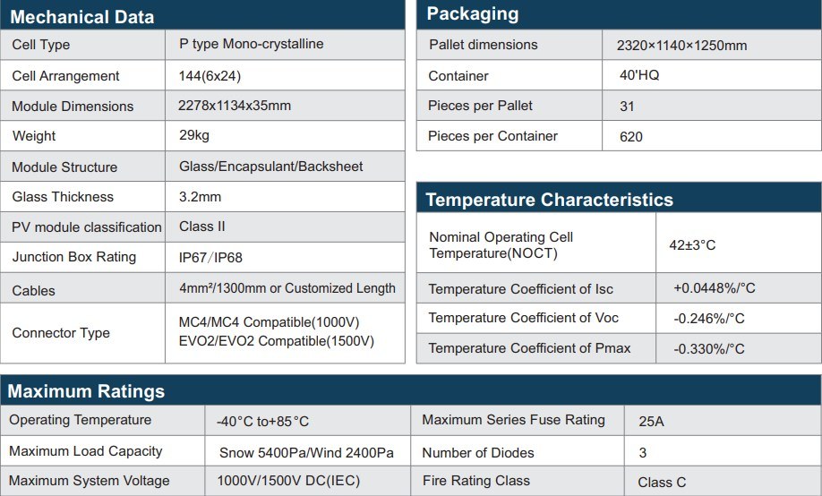Screen dimensions: 822x496
Task: Click the Temperature Characteristics header
Action: 549,200
